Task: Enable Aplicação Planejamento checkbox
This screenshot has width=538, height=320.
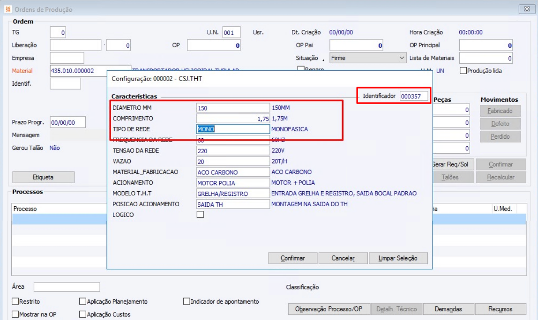Action: (x=82, y=301)
